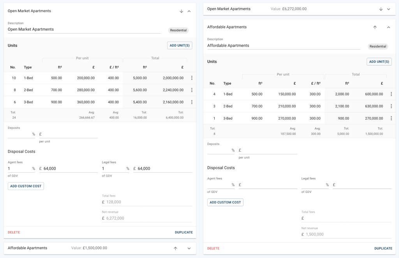
Task: Open options menu for Affordable 2-Bed row
Action: (391, 106)
